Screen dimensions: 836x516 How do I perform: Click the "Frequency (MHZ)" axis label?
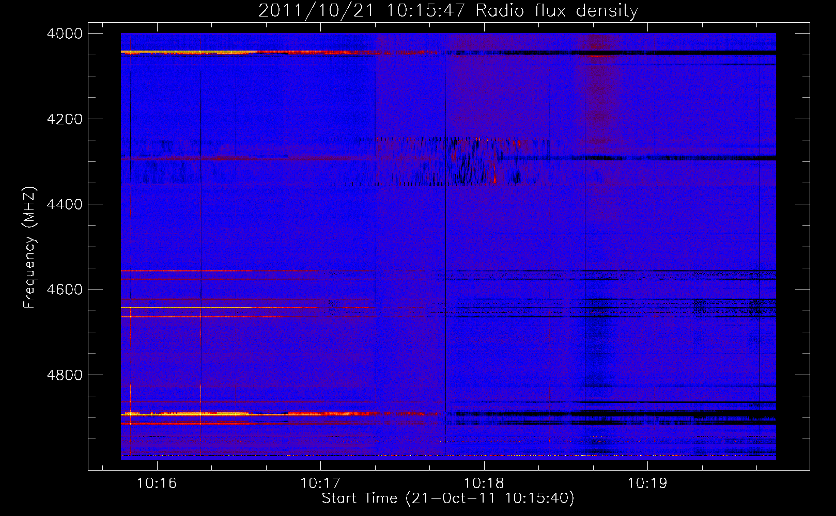tap(30, 248)
